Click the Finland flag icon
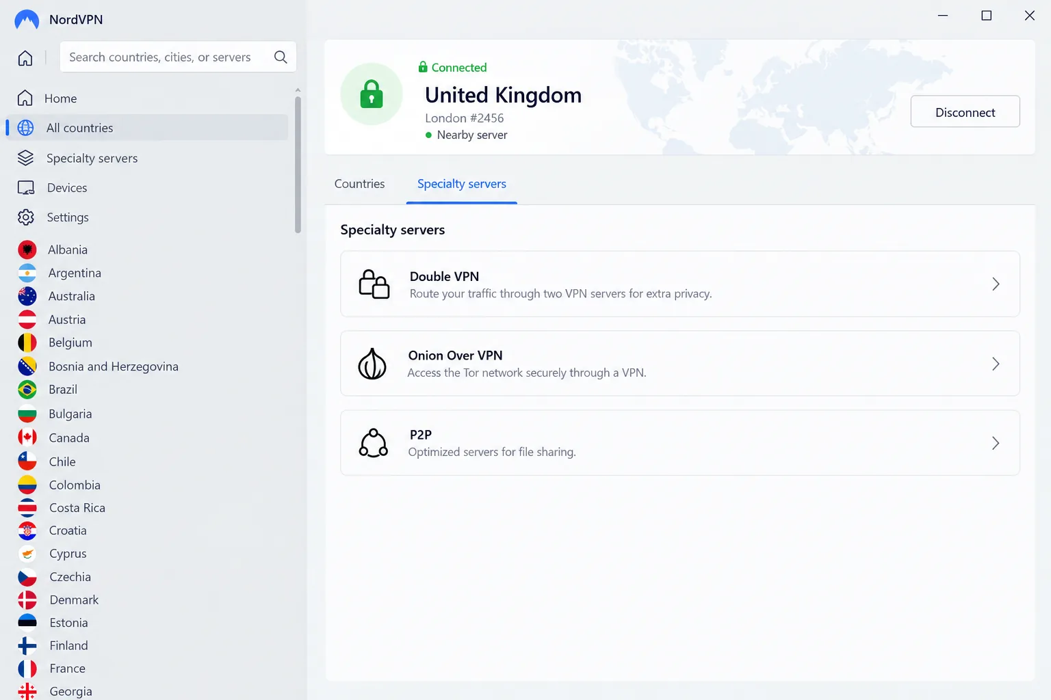Viewport: 1051px width, 700px height. [27, 645]
